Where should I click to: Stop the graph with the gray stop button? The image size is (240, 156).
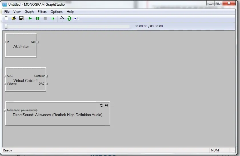pyautogui.click(x=45, y=19)
